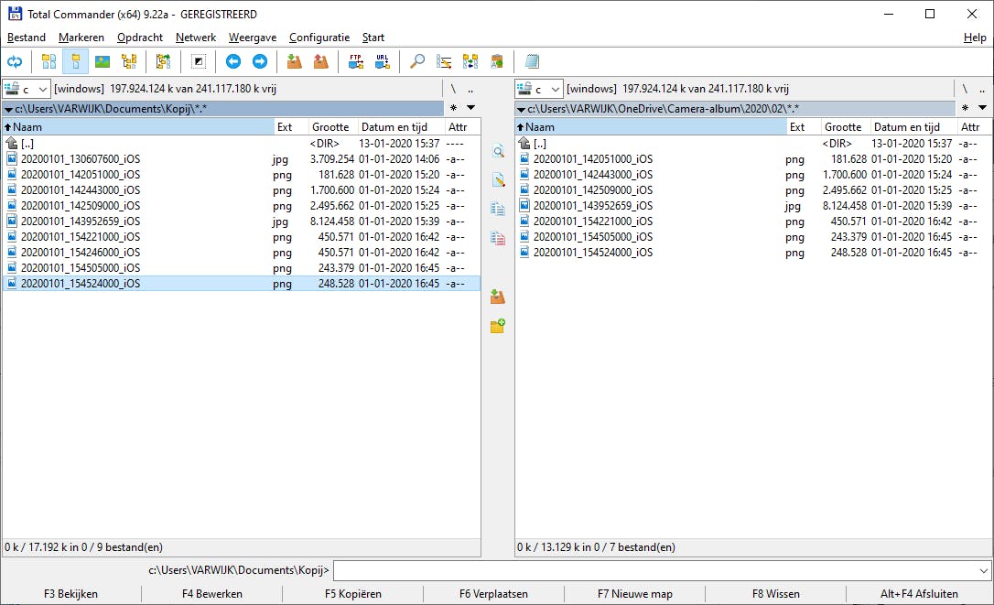Show the directory tree toolbar icon
The height and width of the screenshot is (605, 994).
[x=129, y=61]
